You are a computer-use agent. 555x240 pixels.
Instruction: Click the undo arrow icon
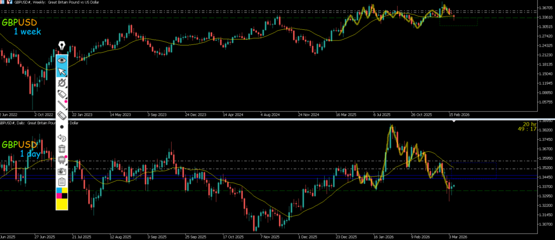point(62,138)
